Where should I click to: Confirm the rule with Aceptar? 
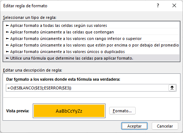point(134,126)
